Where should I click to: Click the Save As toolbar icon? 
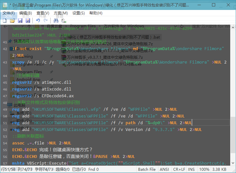click(x=28, y=21)
